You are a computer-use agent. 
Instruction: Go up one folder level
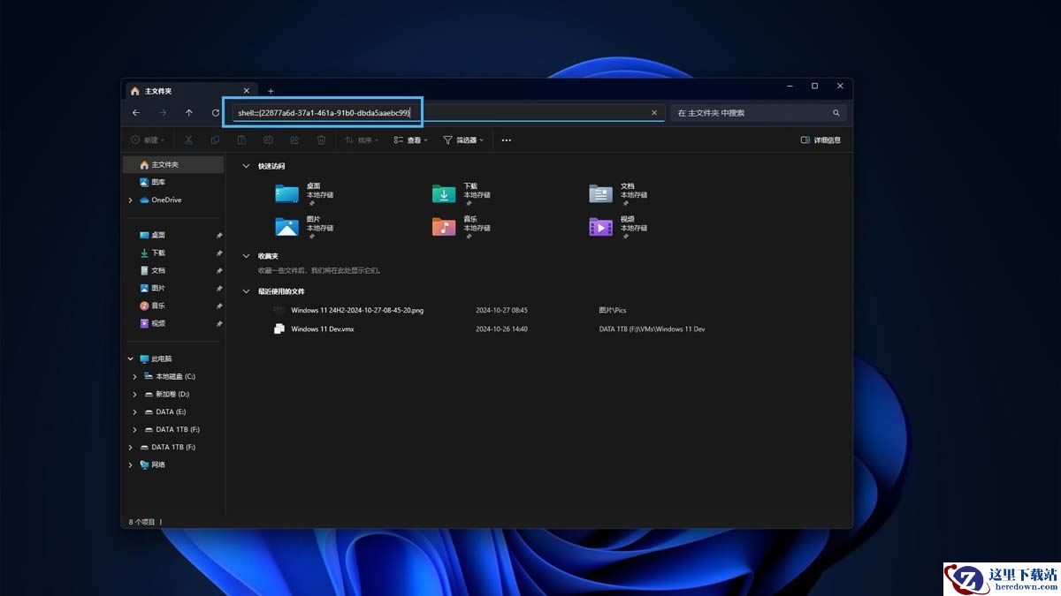(189, 113)
